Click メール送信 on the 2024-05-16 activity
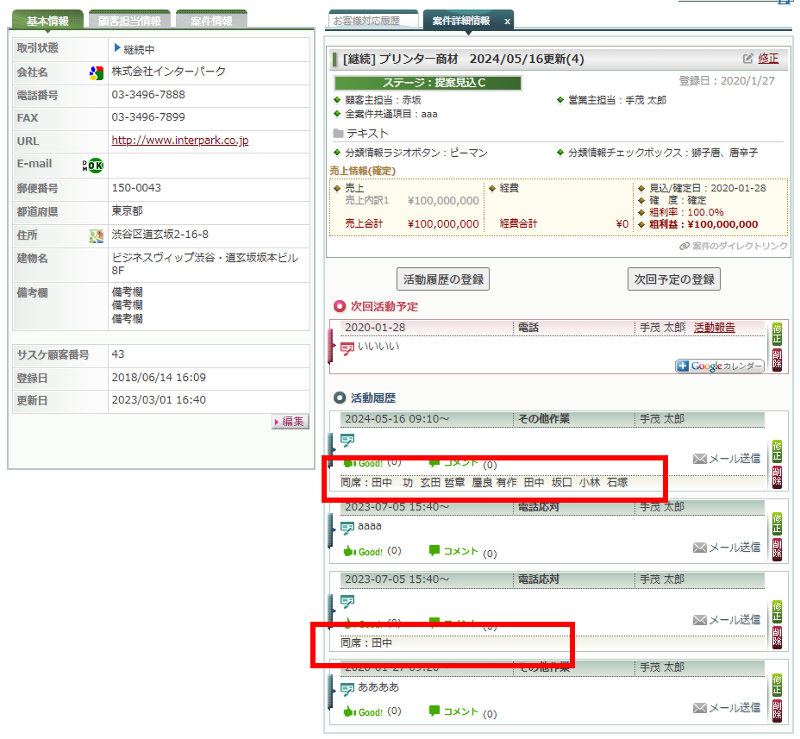Image resolution: width=800 pixels, height=739 pixels. pyautogui.click(x=727, y=459)
